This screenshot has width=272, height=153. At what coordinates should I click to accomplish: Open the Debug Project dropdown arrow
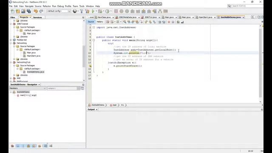coord(103,11)
